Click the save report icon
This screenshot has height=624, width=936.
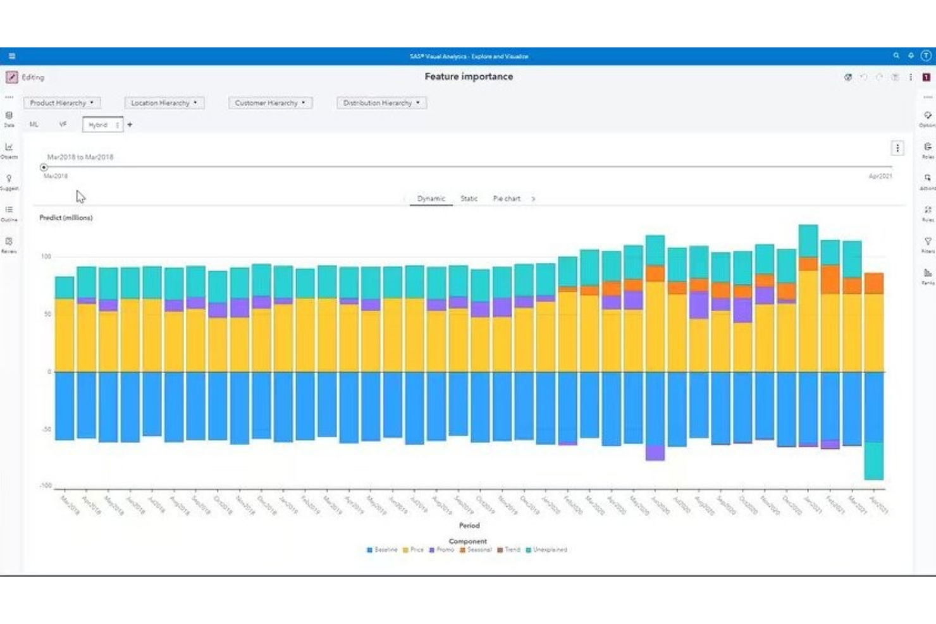895,77
